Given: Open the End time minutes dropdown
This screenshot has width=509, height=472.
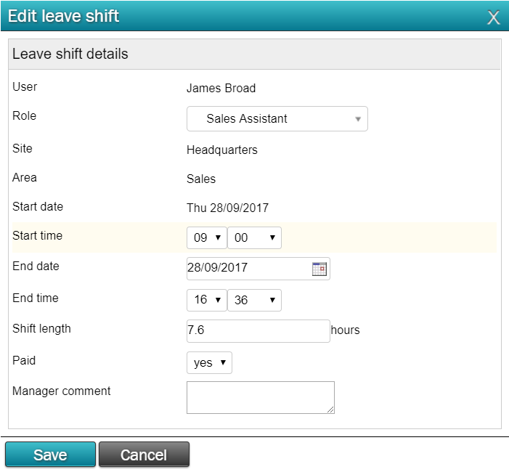Looking at the screenshot, I should (x=254, y=300).
